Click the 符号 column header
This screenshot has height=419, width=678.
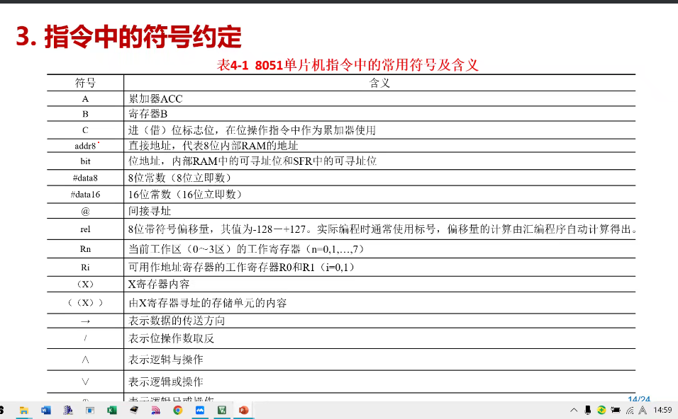point(85,83)
